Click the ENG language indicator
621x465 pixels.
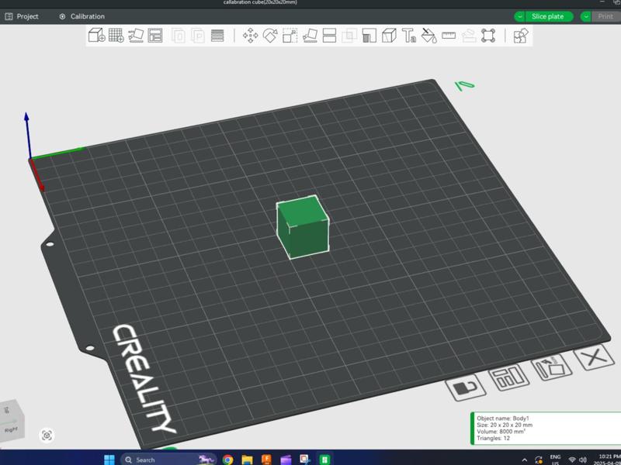tap(555, 456)
